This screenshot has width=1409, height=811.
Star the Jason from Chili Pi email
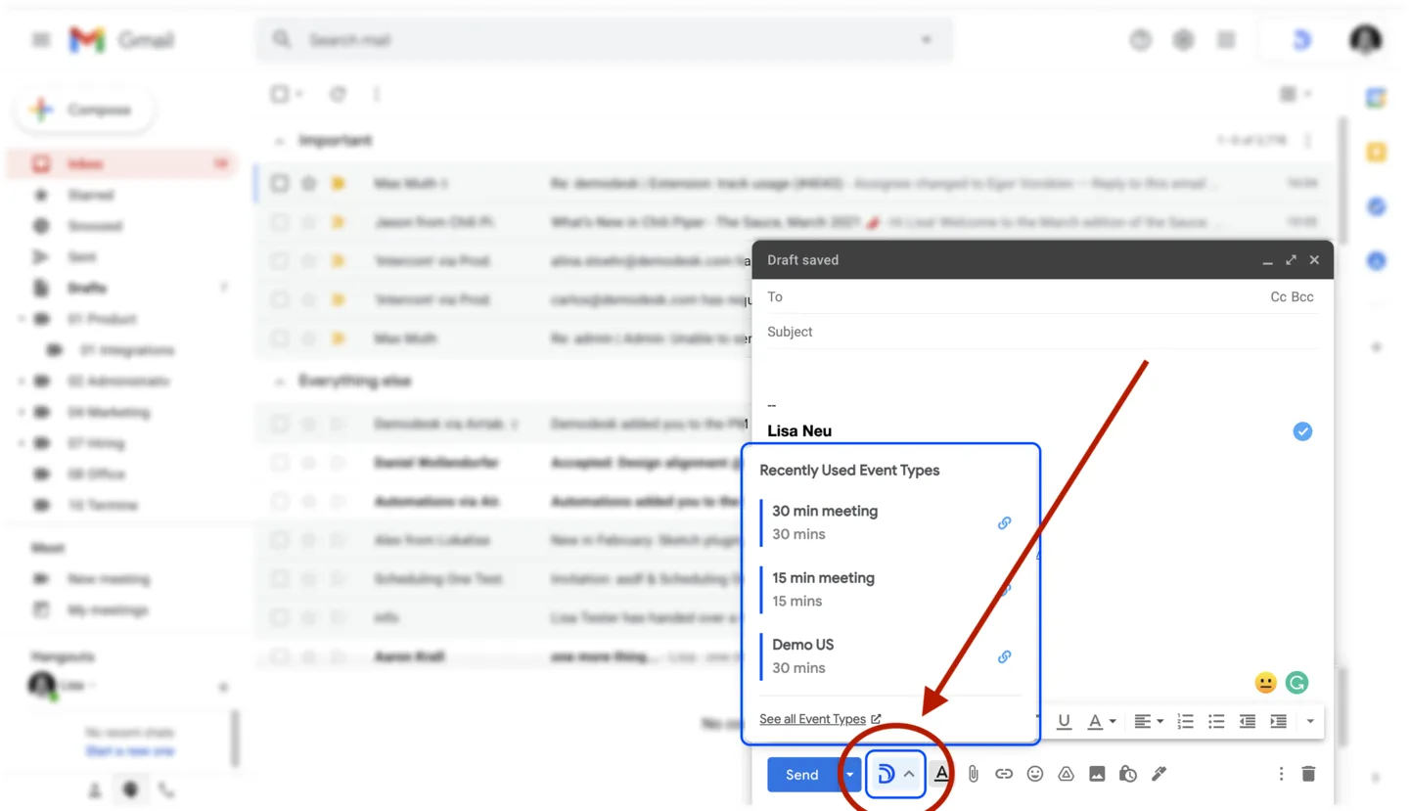(x=309, y=222)
